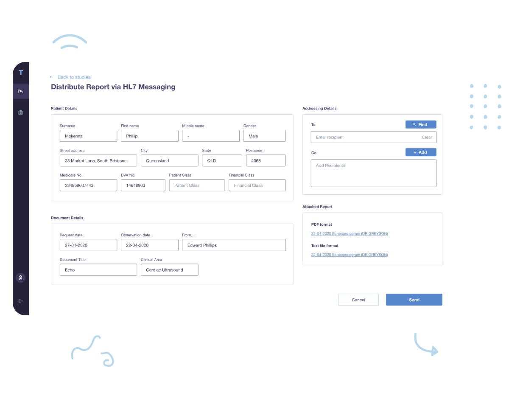Click the Street address field
Screen dimensions: 509x404
tap(98, 160)
